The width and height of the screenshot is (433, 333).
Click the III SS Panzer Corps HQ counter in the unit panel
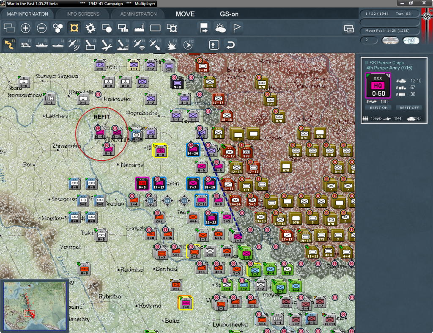click(x=378, y=85)
